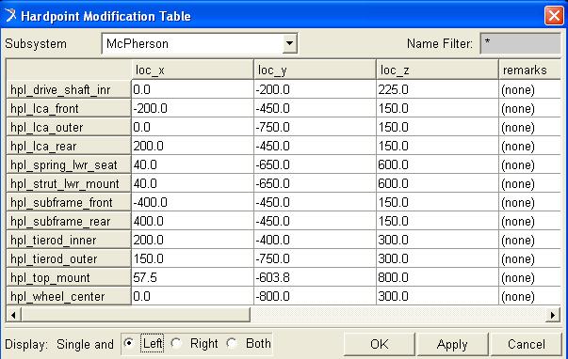Viewport: 568px width, 359px height.
Task: Click the loc_x column header
Action: 192,70
